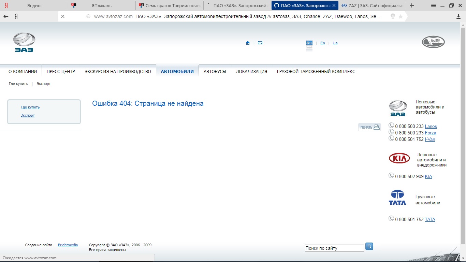Click the browser address bar URL www.avtozaz.com

tap(113, 16)
